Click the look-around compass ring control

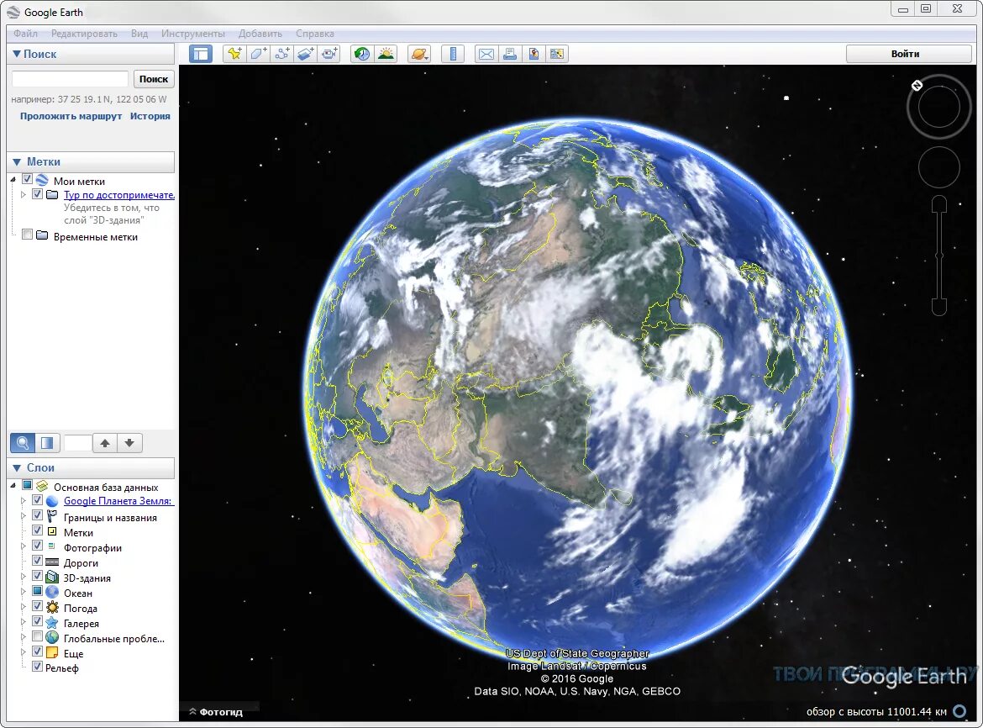(x=938, y=107)
